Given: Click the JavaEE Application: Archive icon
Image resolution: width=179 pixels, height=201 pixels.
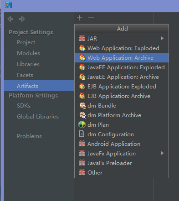Looking at the screenshot, I should 82,77.
